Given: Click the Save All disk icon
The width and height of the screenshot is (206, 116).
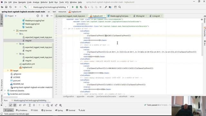Looking at the screenshot, I should click(x=6, y=7).
